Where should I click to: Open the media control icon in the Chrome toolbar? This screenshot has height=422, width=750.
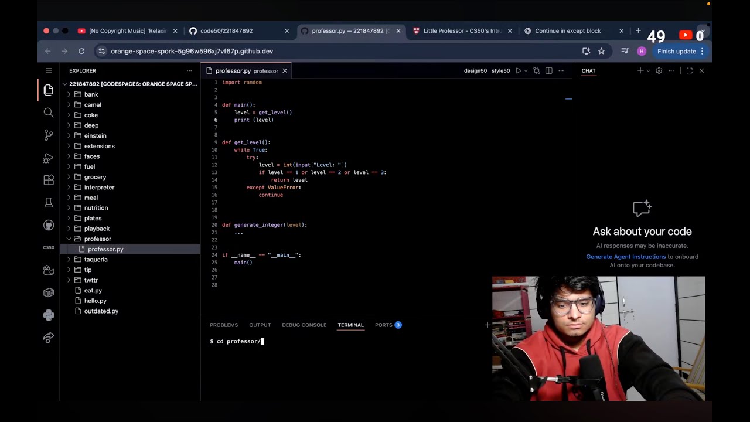(x=625, y=51)
